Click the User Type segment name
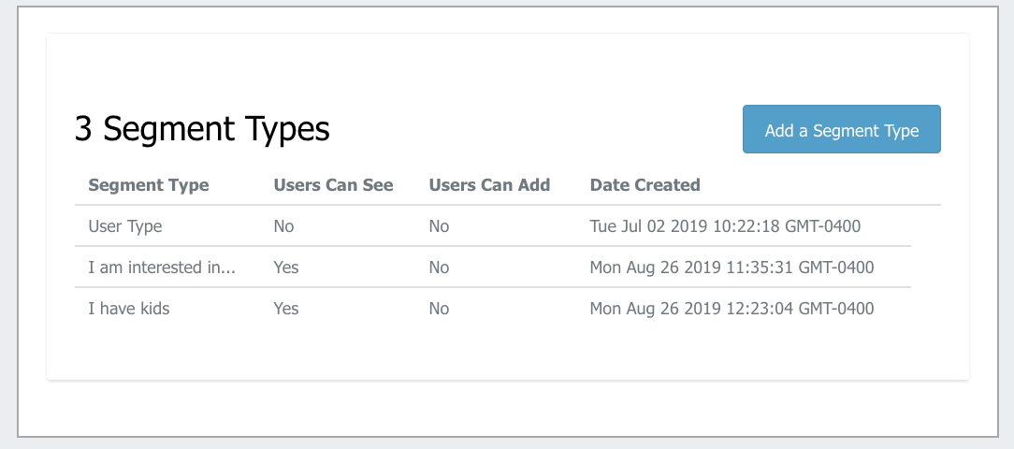This screenshot has height=449, width=1014. click(124, 226)
